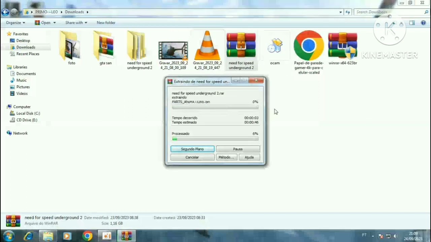Click PRIMO-~LEO in the address bar
431x242 pixels.
[x=46, y=12]
